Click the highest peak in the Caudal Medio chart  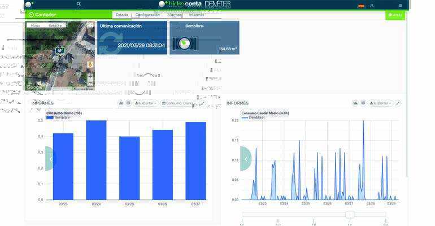coord(363,121)
